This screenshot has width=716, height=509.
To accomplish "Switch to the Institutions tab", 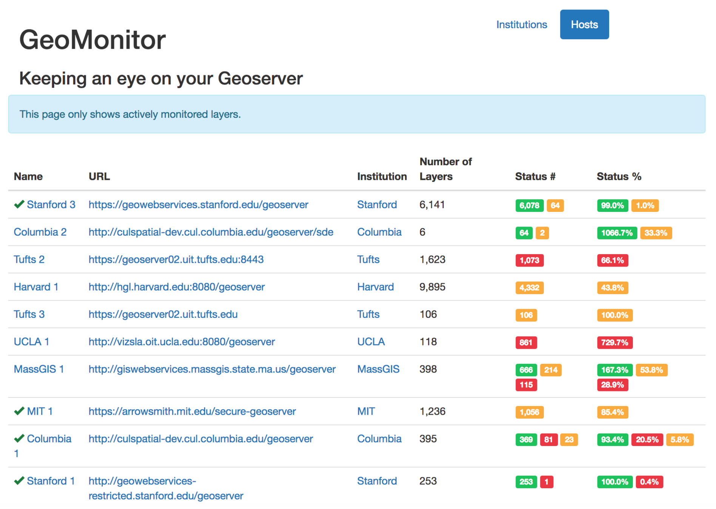I will pyautogui.click(x=522, y=25).
